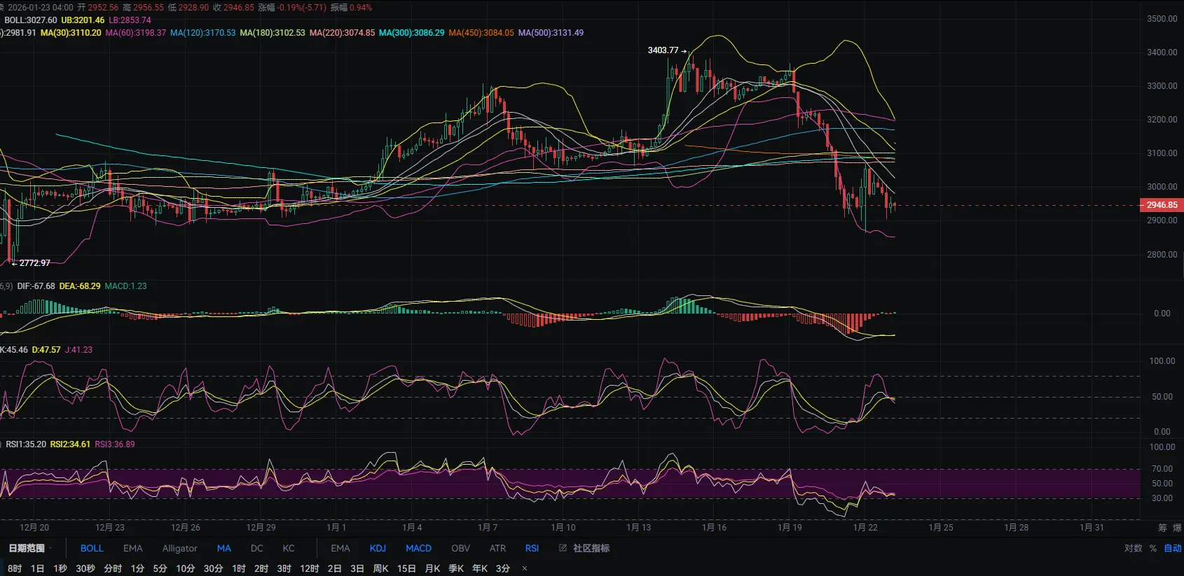Viewport: 1184px width, 576px height.
Task: Toggle the EMA indicator beside KDJ
Action: 340,548
